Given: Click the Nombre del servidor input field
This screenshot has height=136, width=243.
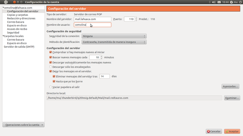Looking at the screenshot, I should 93,19.
